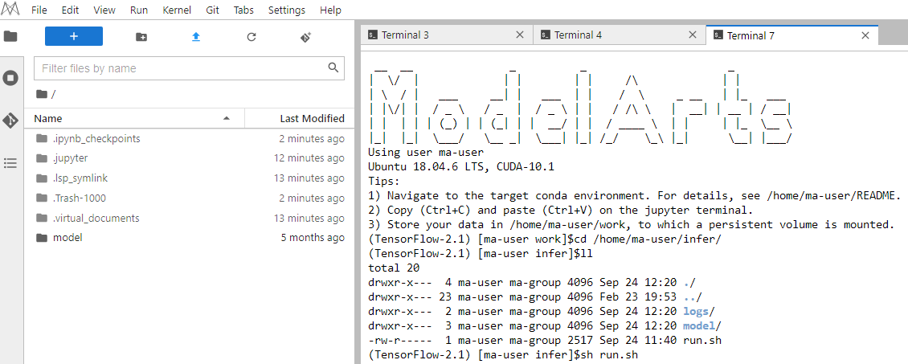Screen dimensions: 908x364
Task: Open the View menu
Action: (104, 10)
